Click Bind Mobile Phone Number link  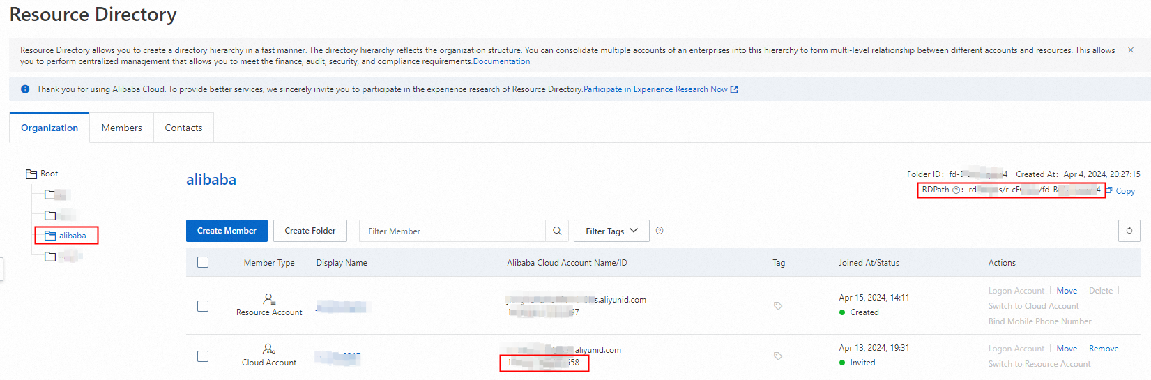tap(1039, 321)
